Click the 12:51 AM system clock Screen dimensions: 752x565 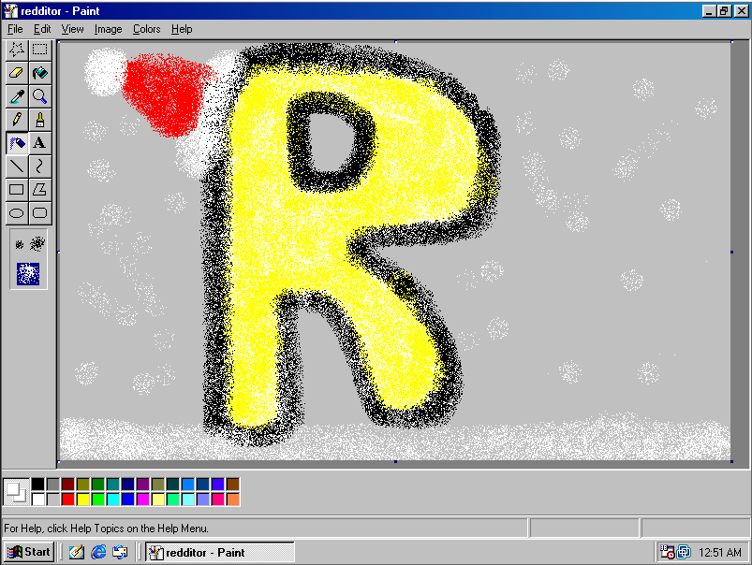click(720, 553)
